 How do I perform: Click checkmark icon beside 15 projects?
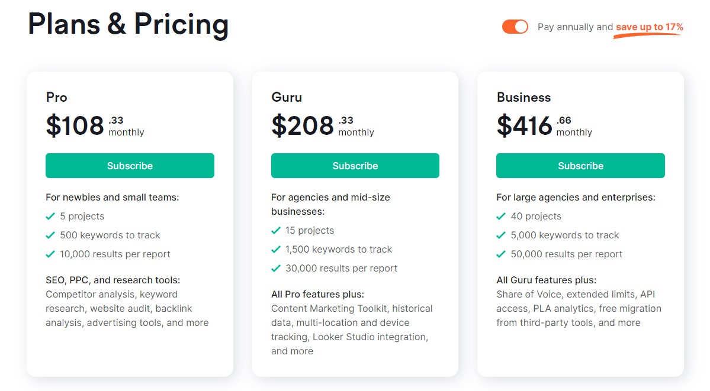coord(276,231)
